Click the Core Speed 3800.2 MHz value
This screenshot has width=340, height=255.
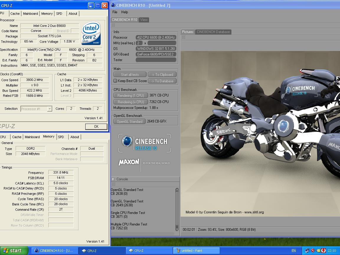click(35, 80)
